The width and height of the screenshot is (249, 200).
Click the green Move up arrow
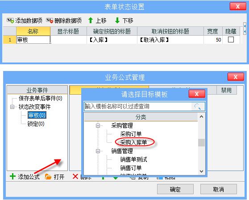(x=91, y=21)
